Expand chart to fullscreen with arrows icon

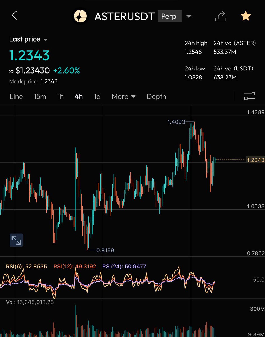[x=16, y=240]
